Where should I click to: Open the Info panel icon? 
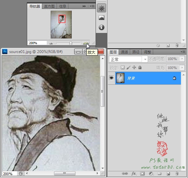[101, 27]
